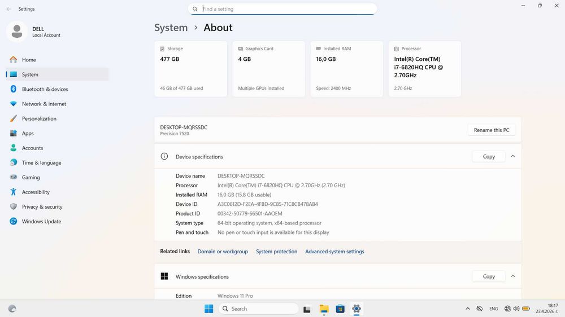The height and width of the screenshot is (317, 565).
Task: Click the Windows Update arrows icon
Action: [14, 221]
